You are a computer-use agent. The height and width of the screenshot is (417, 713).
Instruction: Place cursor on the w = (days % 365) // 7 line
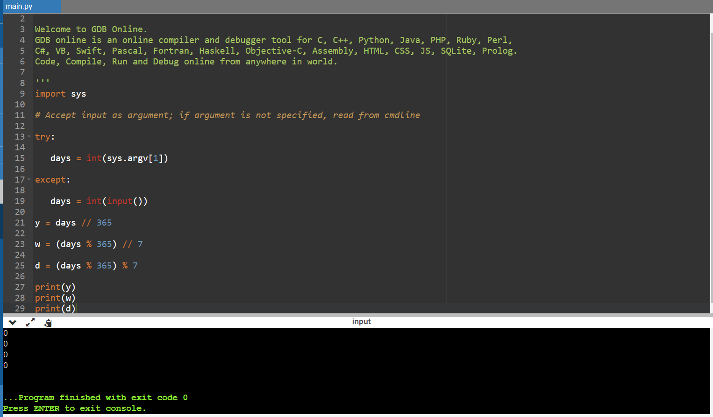89,244
